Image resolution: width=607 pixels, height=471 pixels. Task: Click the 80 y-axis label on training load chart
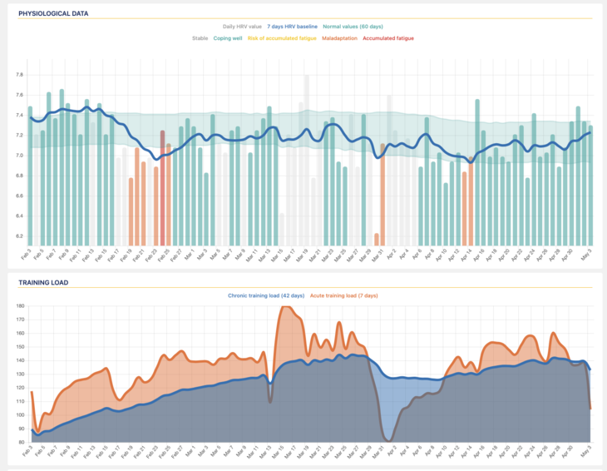click(22, 443)
